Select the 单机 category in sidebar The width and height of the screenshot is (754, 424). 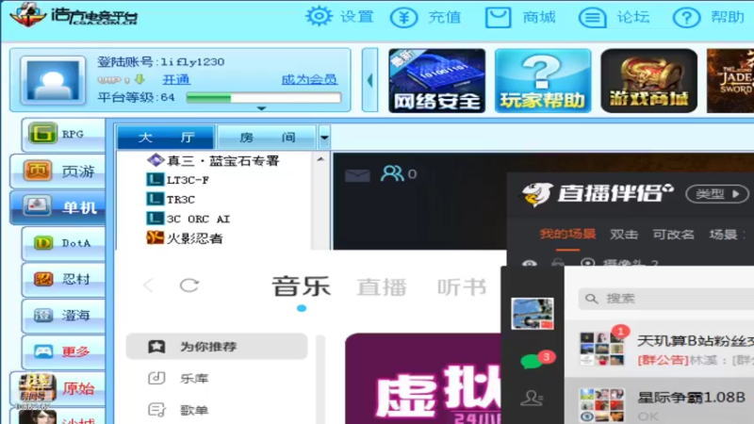tap(57, 207)
